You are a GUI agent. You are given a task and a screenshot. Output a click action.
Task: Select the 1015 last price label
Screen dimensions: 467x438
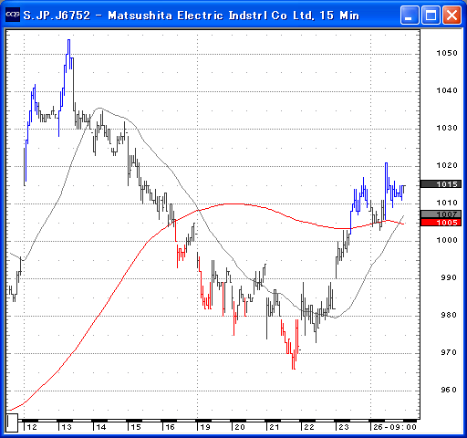(441, 184)
